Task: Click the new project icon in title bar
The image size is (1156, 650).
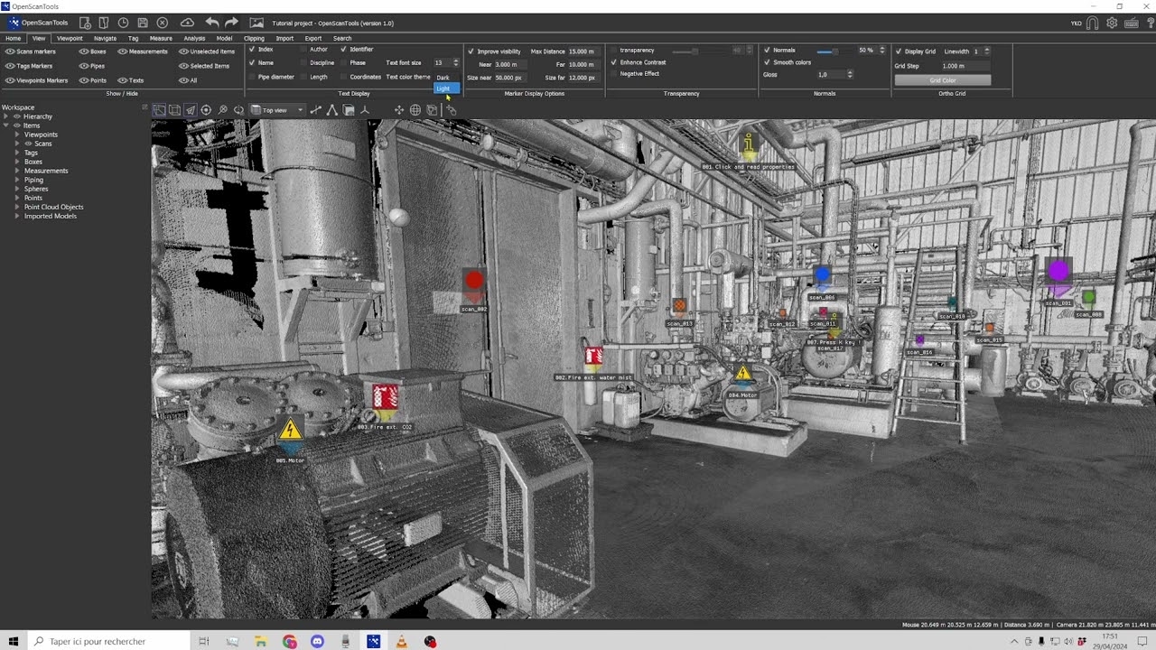Action: 85,23
